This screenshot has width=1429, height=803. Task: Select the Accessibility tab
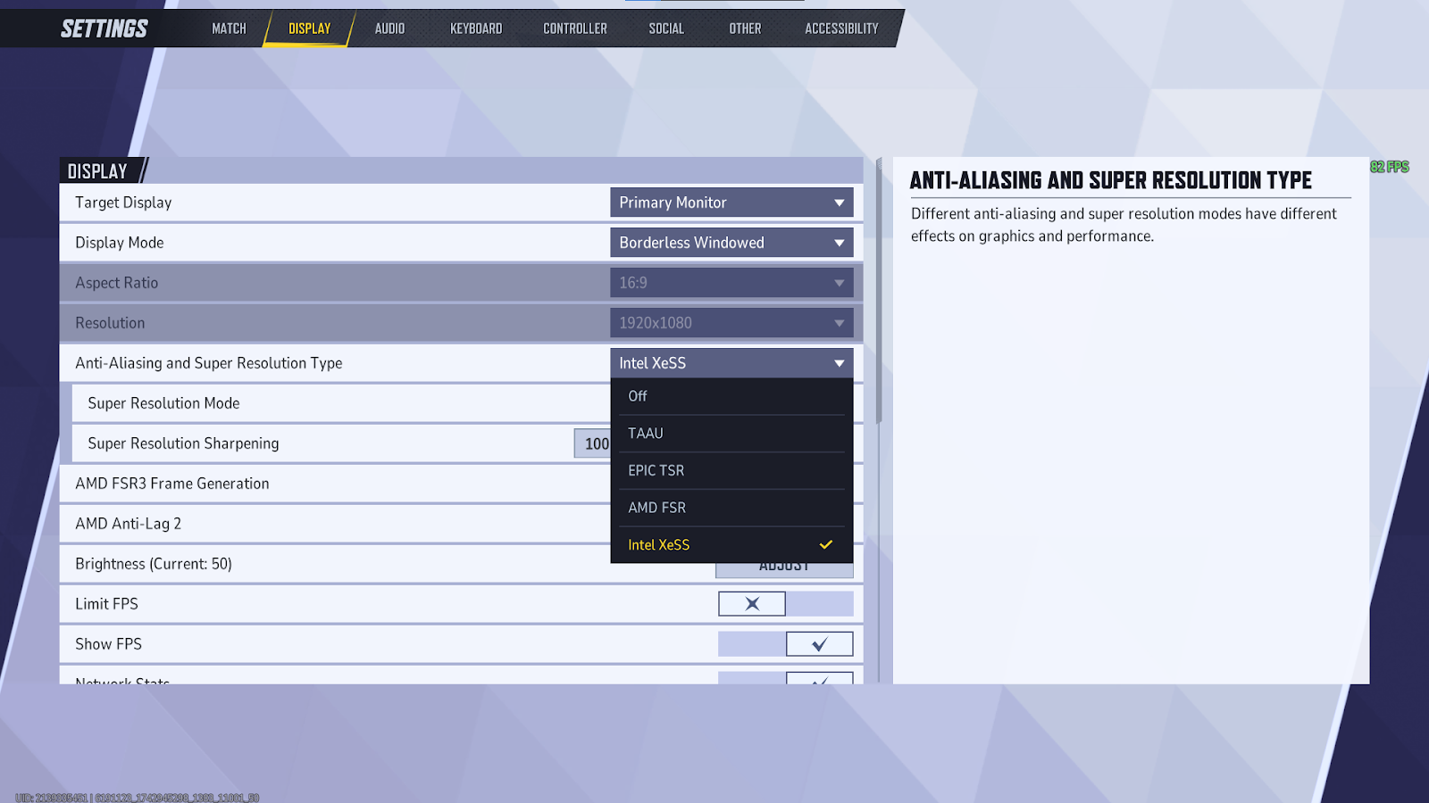click(x=841, y=29)
